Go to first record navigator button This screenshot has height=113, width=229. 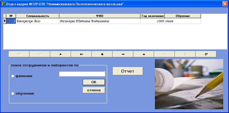(x=19, y=54)
